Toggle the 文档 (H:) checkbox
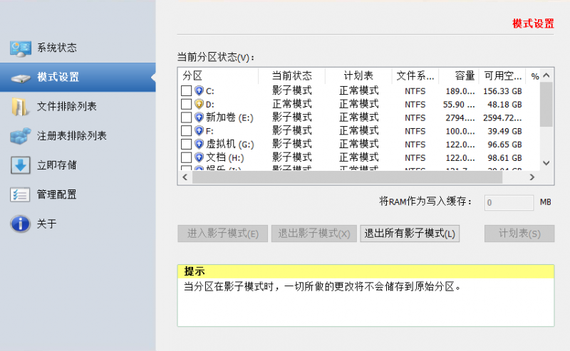The height and width of the screenshot is (351, 570). pos(186,157)
